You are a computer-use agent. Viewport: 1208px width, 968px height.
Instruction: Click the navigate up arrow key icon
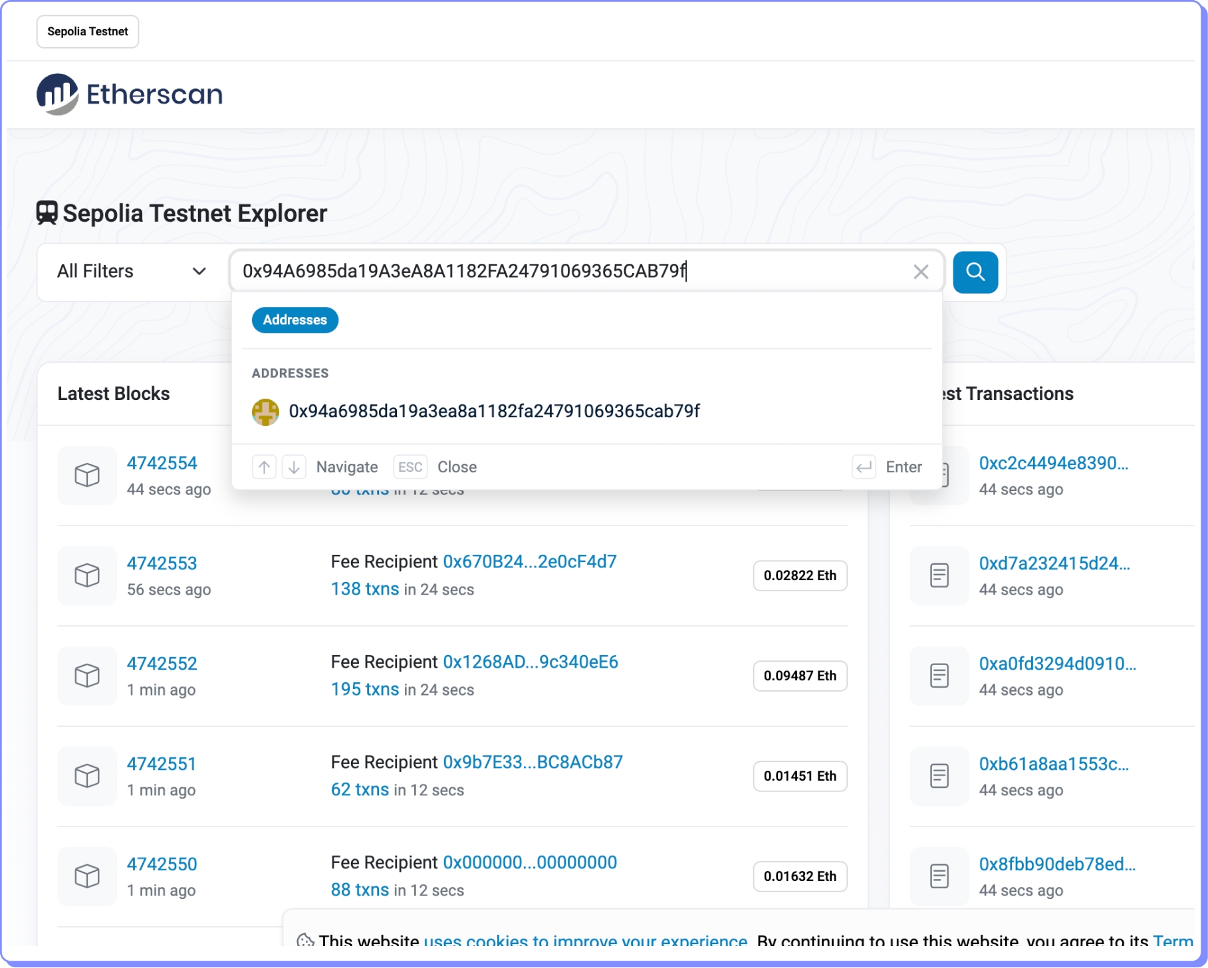tap(264, 467)
